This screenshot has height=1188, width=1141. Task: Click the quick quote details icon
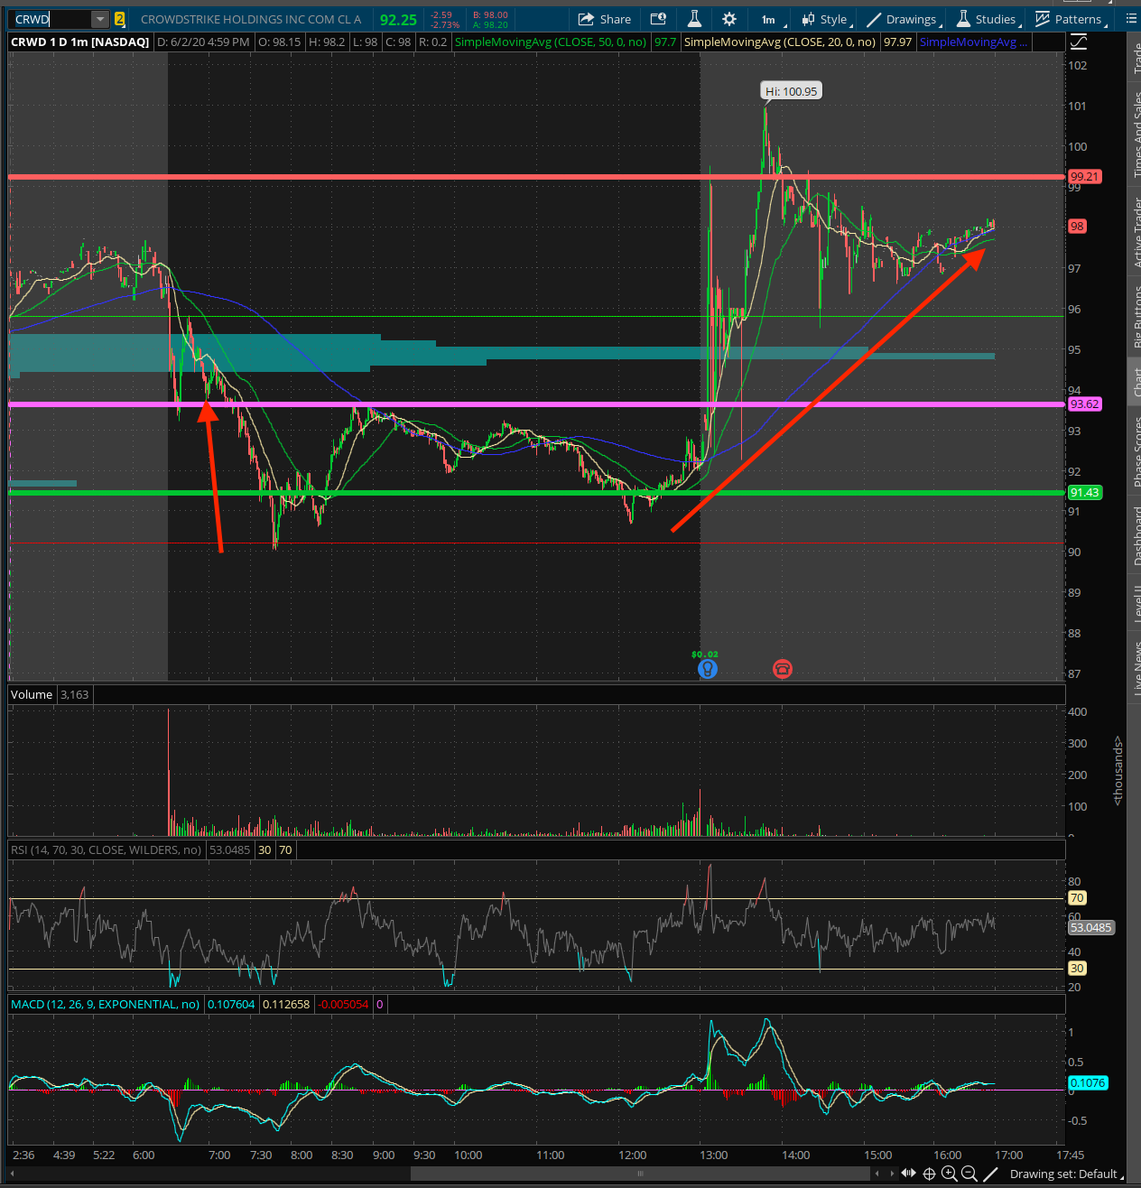pos(658,19)
